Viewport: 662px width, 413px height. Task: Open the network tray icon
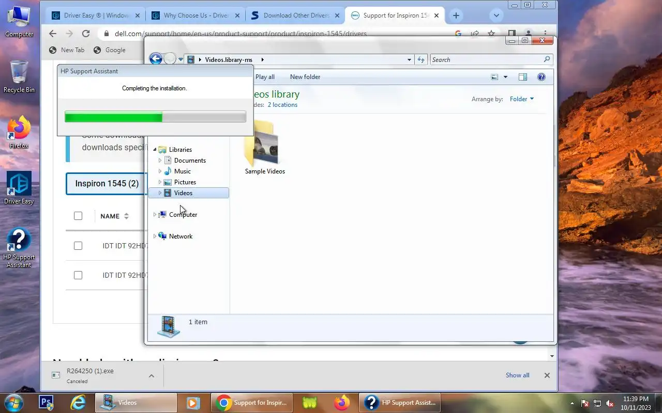point(597,403)
